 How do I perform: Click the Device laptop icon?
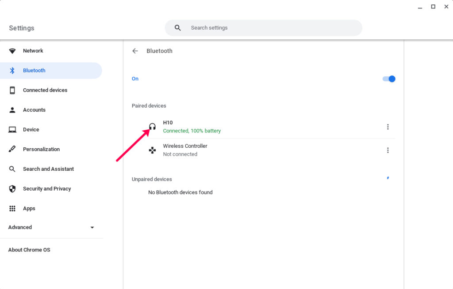coord(12,130)
